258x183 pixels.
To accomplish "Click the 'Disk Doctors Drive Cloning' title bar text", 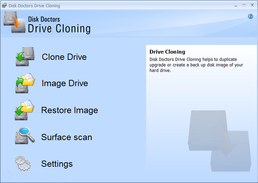I will pos(34,6).
